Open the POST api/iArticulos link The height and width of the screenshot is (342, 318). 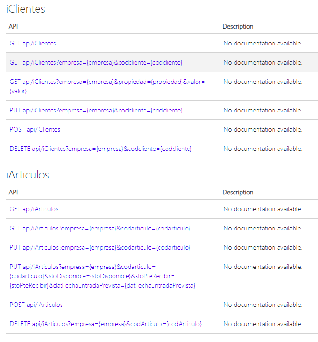(36, 305)
